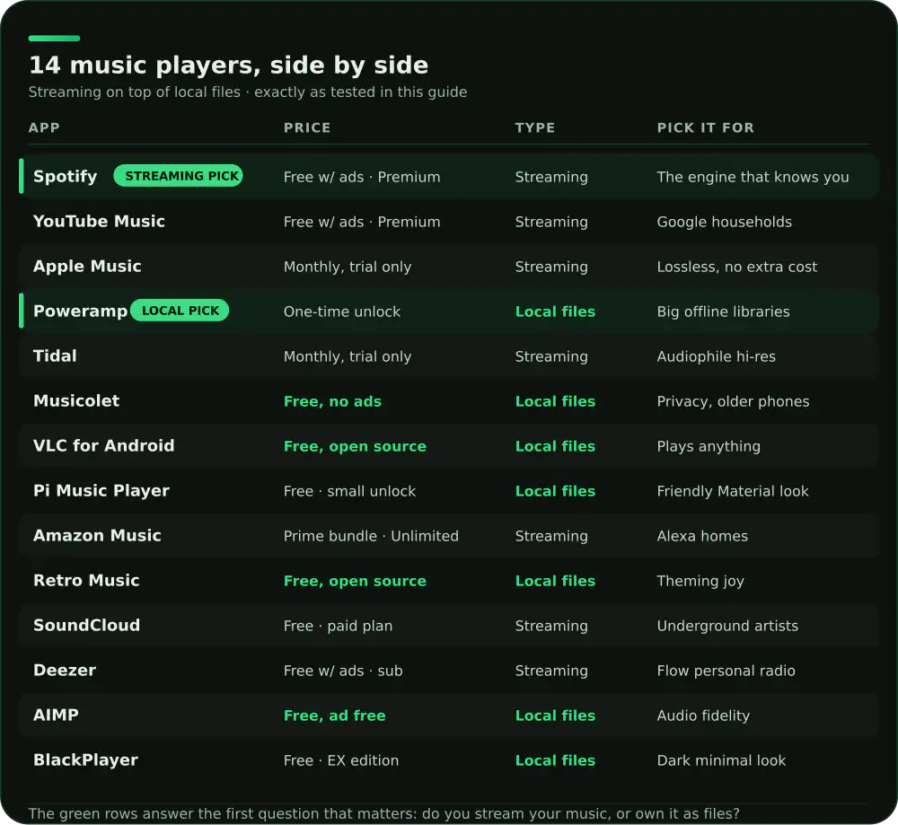
Task: Click Apple Music's 'Monthly, trial only' price
Action: coord(348,267)
